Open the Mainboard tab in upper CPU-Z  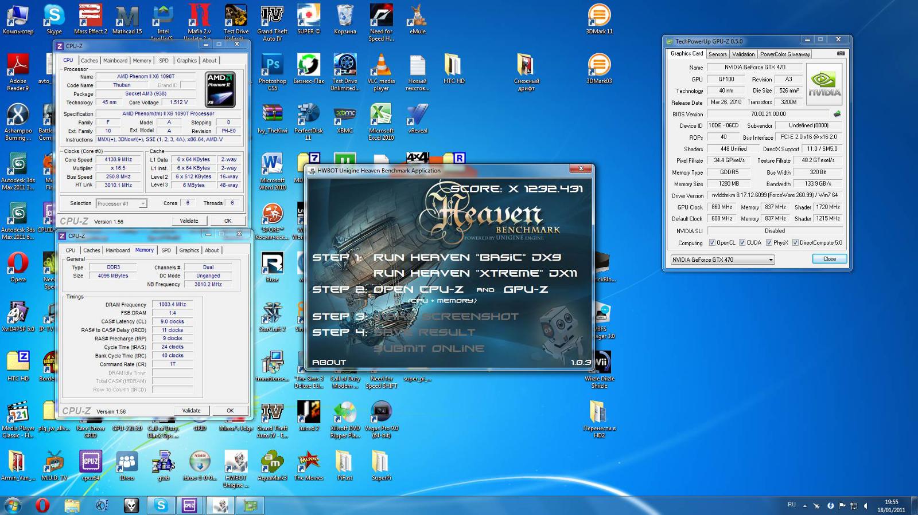[x=115, y=61]
